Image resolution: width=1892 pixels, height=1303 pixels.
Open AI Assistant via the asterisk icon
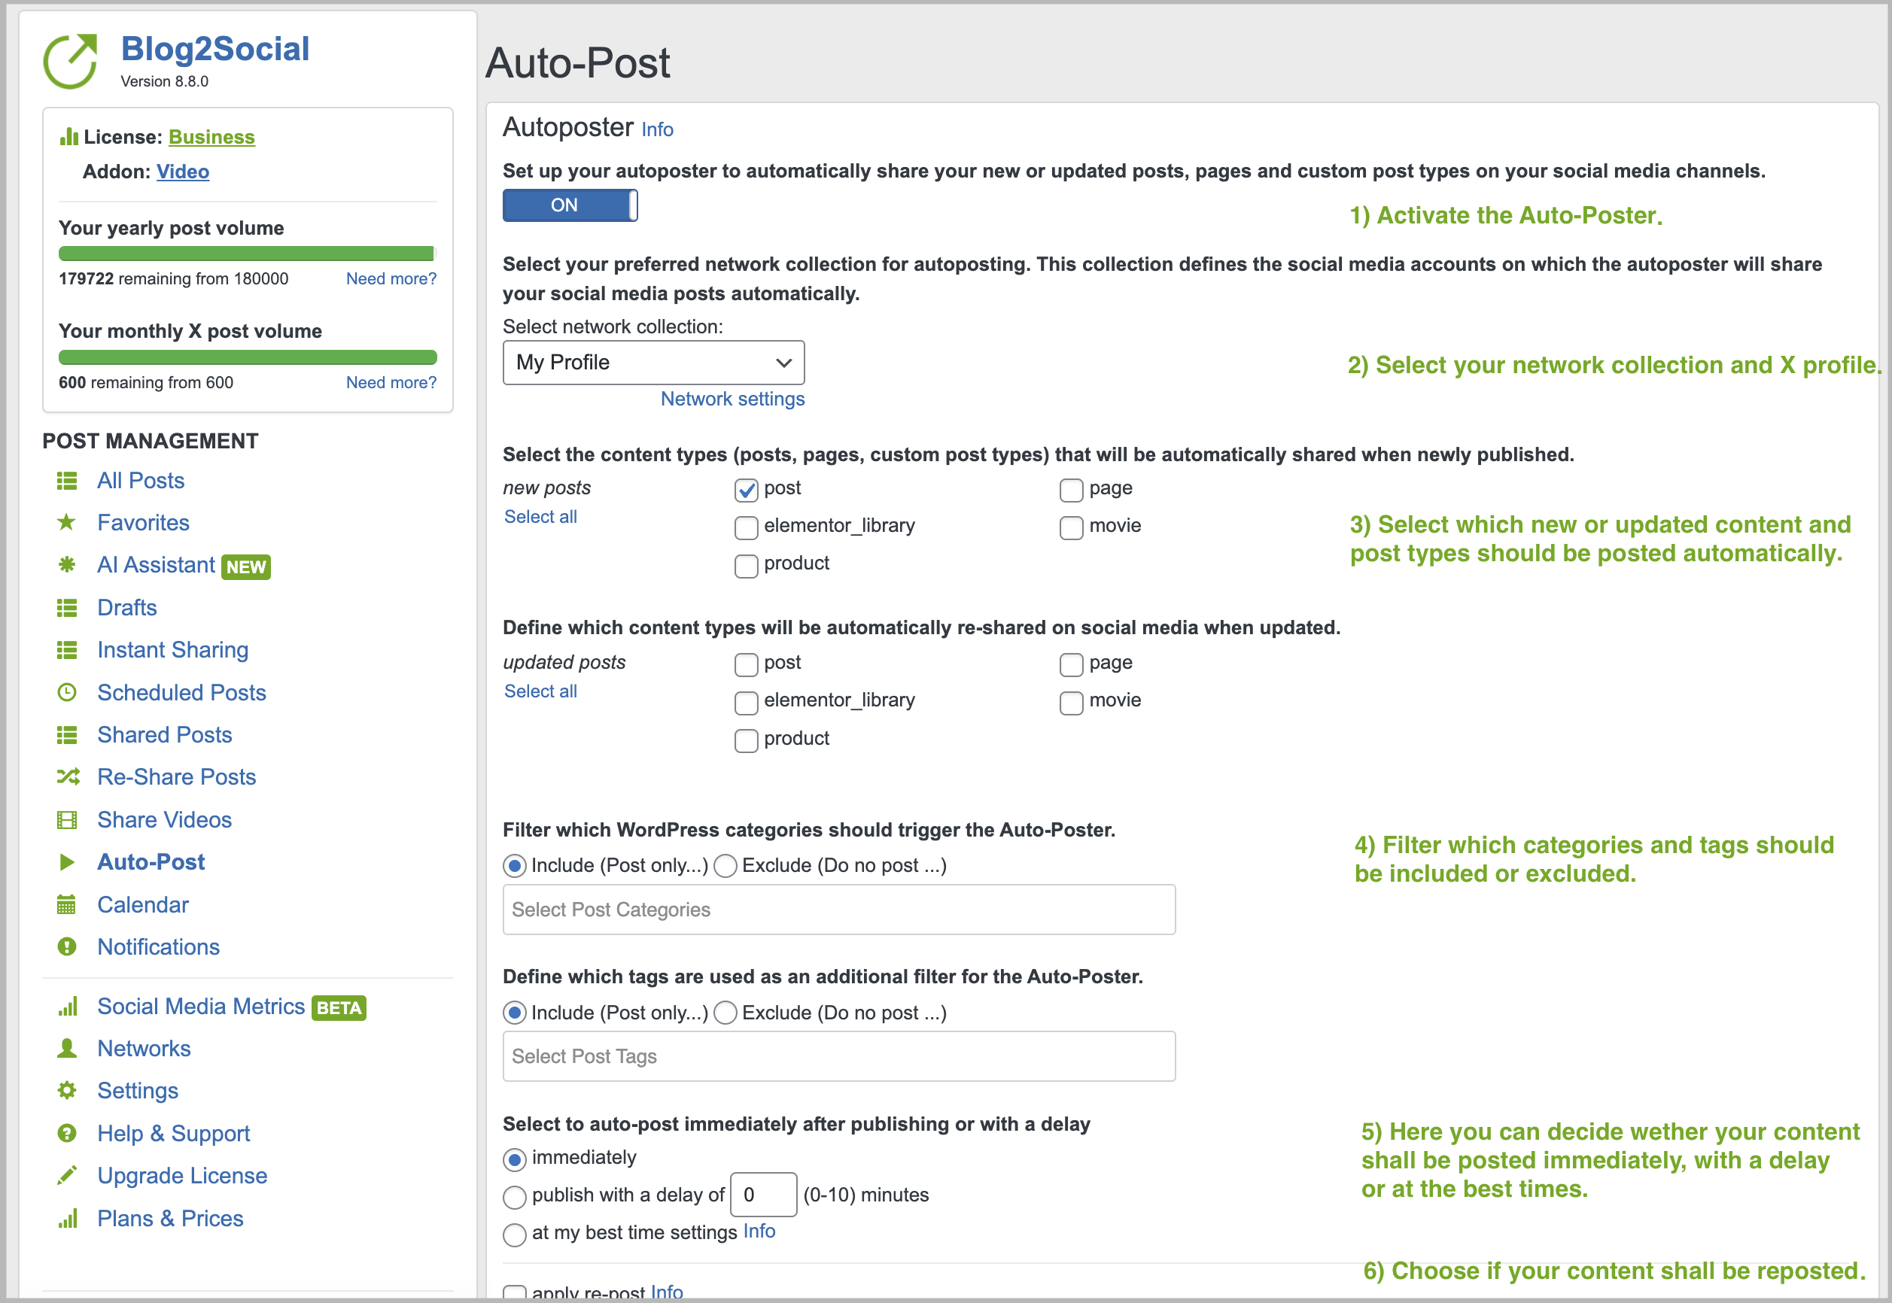(68, 565)
